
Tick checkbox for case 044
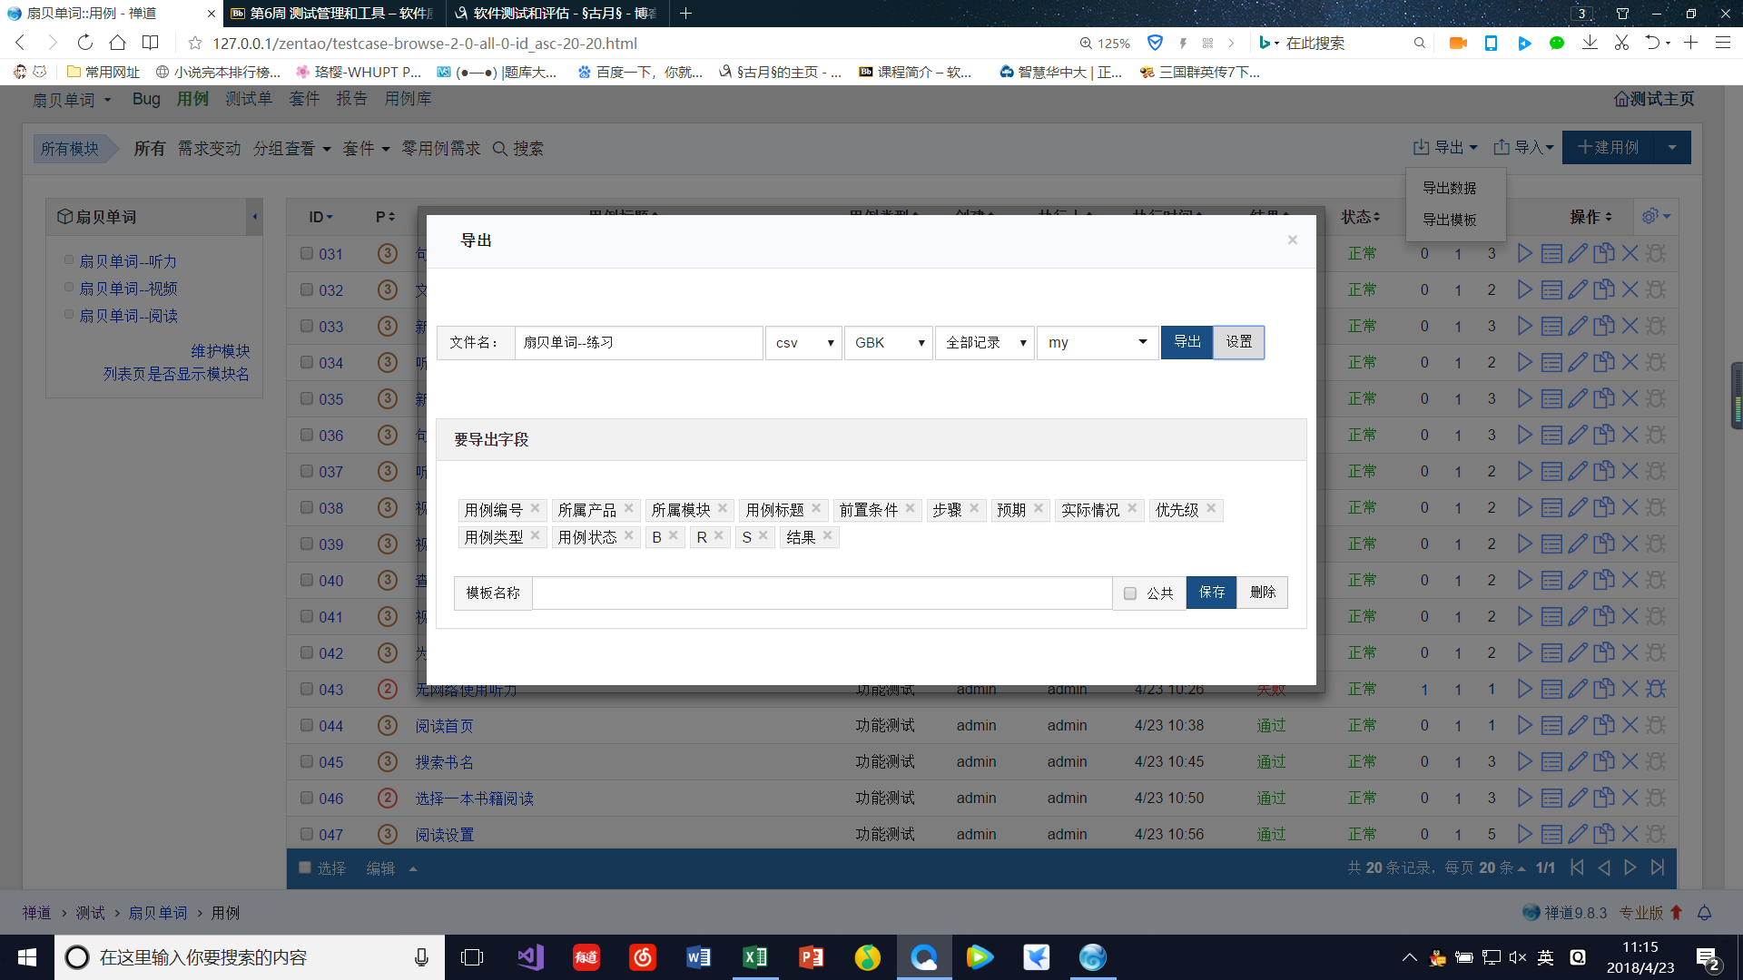click(307, 725)
